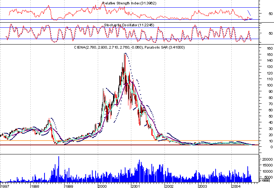This screenshot has width=274, height=188.
Task: Click the 2001 year label
Action: point(136,186)
